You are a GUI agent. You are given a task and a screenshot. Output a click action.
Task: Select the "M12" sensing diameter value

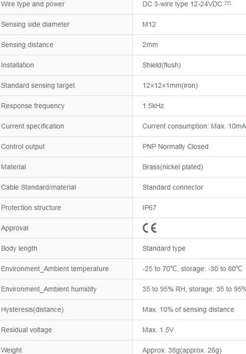149,25
